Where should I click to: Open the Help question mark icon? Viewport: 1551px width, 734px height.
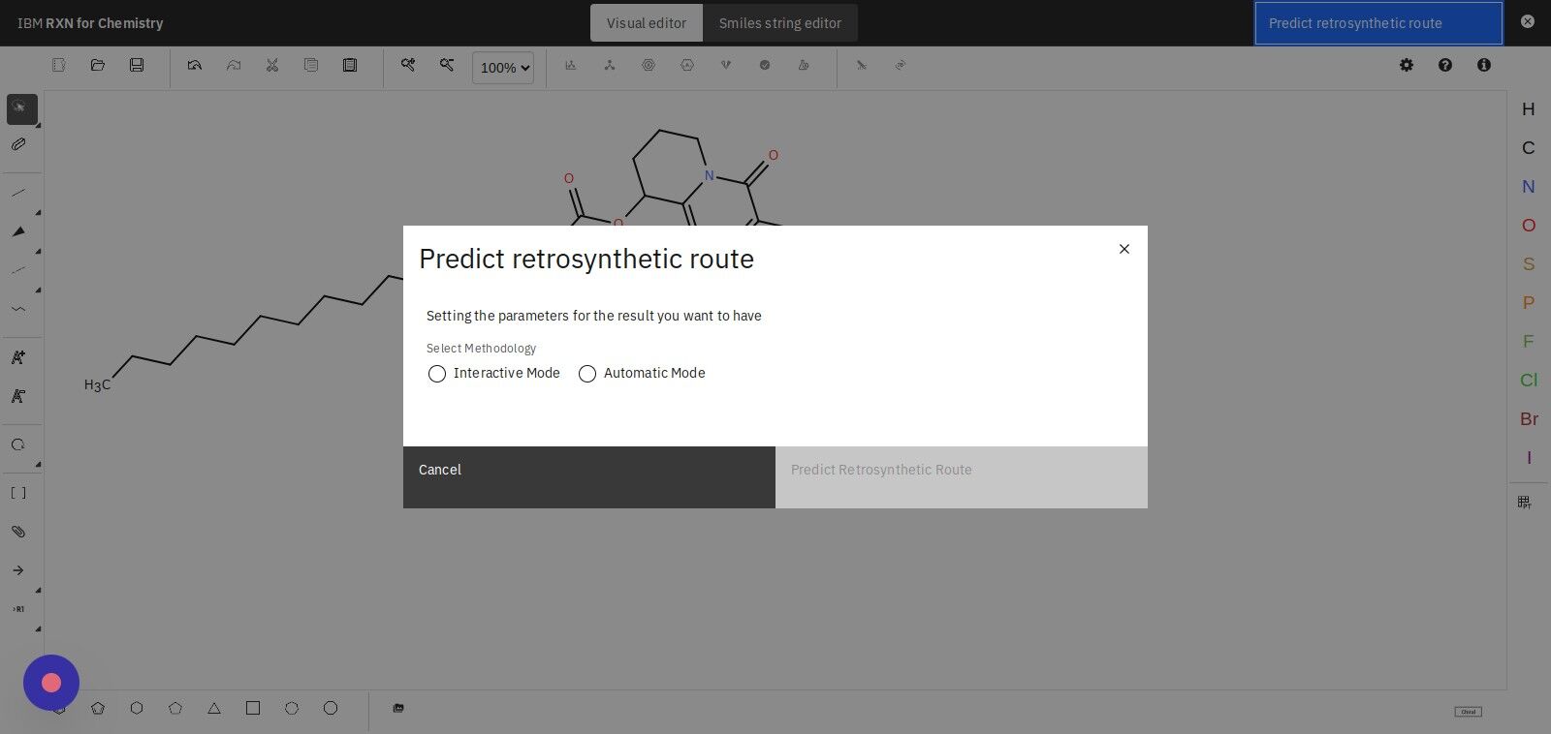click(x=1445, y=65)
